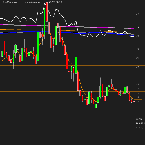The image size is (145, 145).
Task: Click the price axis label 25
Action: tap(138, 67)
